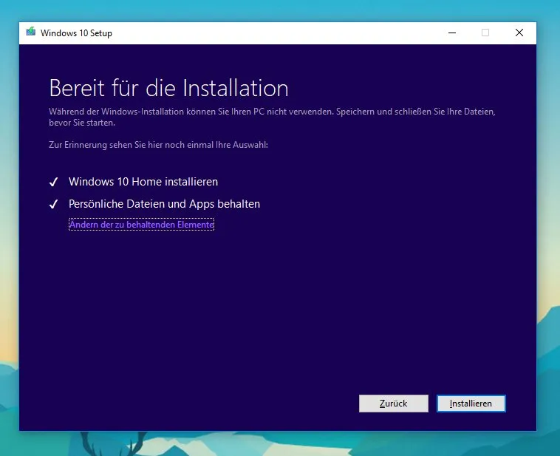560x456 pixels.
Task: Click the disabled maximize button in title bar
Action: (485, 33)
